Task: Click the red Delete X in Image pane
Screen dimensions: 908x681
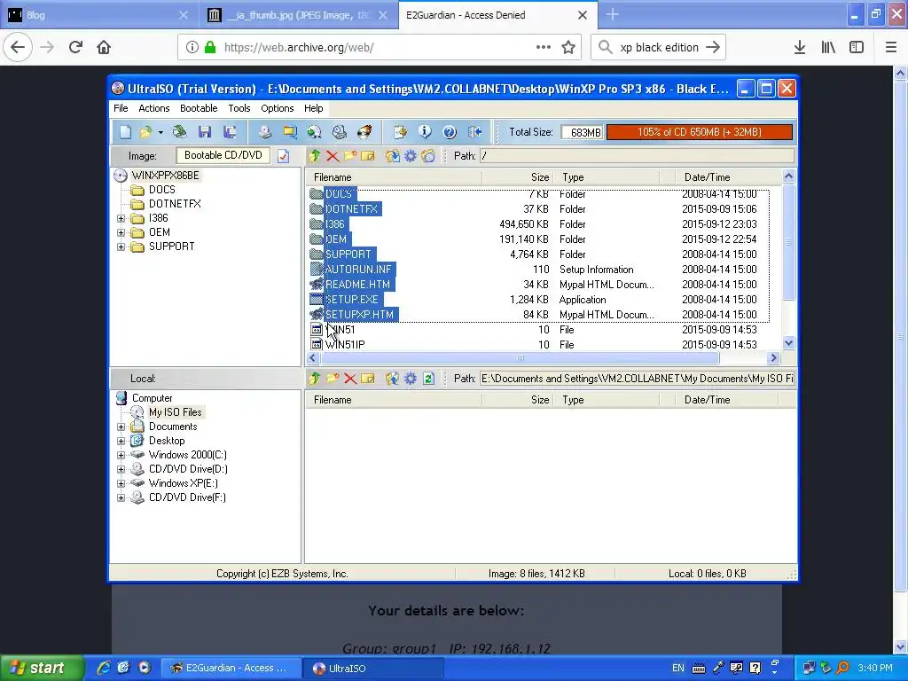Action: click(x=333, y=156)
